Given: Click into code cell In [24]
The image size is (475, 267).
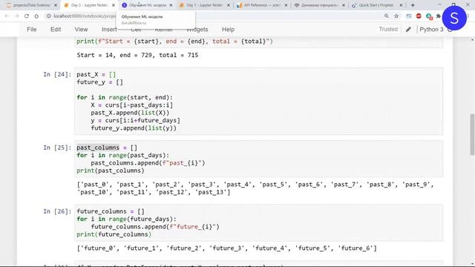Looking at the screenshot, I should [259, 101].
